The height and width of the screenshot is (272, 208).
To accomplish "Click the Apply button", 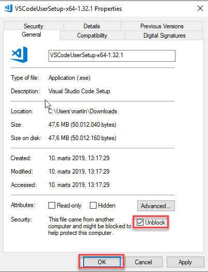I will (185, 262).
